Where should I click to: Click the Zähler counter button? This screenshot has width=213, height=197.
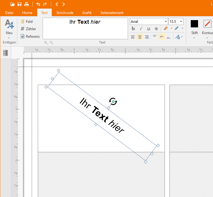(28, 29)
